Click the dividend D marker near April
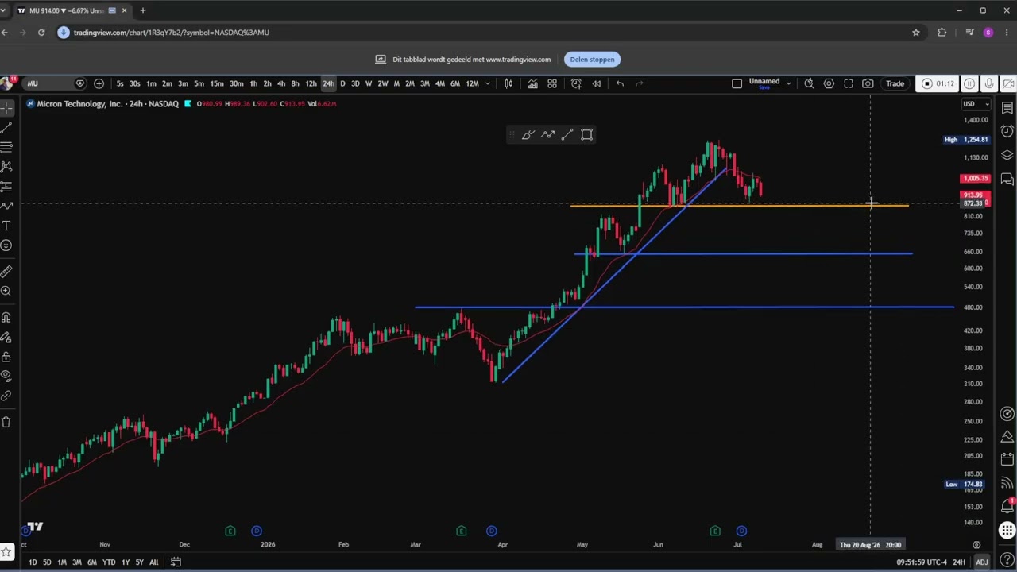This screenshot has width=1017, height=572. (492, 531)
